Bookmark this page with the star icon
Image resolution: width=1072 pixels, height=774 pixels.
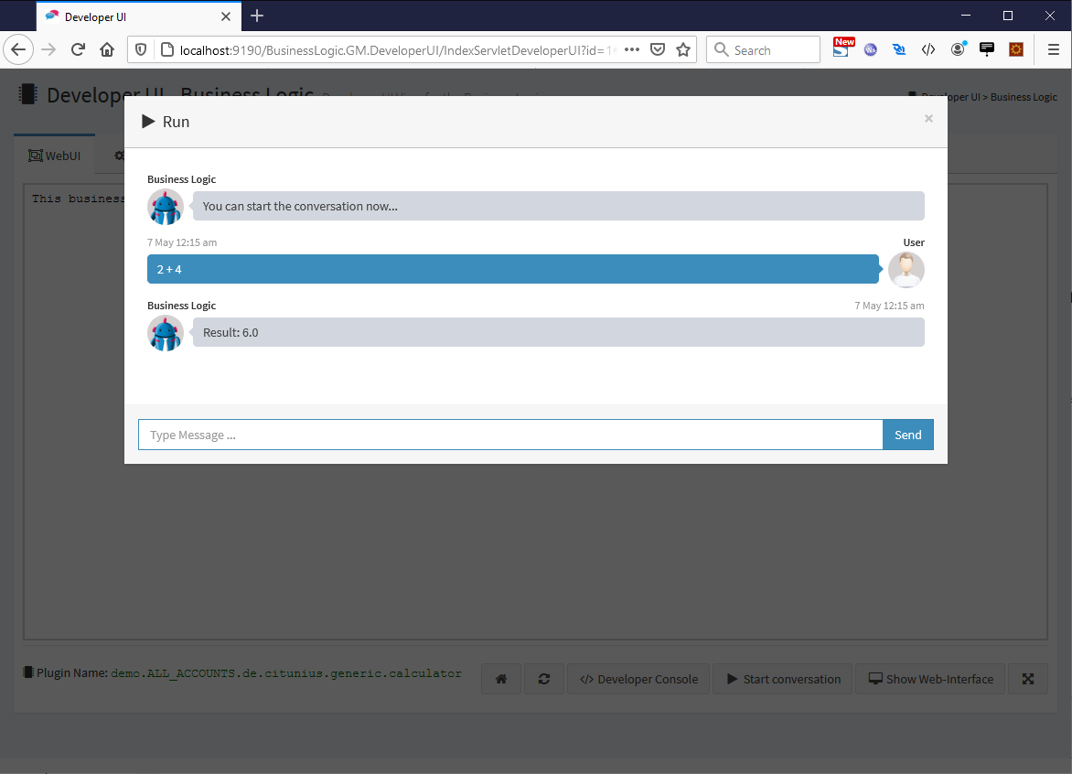682,49
